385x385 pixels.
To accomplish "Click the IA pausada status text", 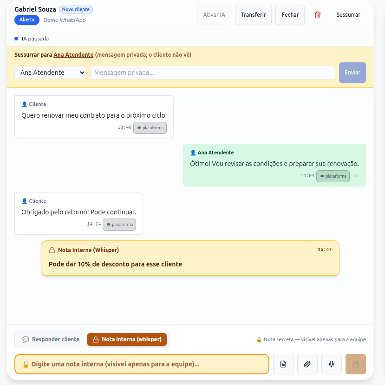I will (35, 39).
